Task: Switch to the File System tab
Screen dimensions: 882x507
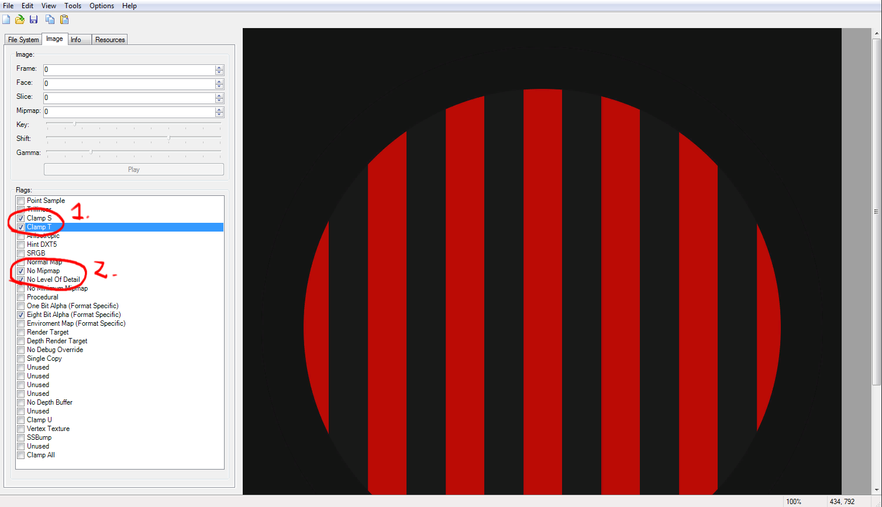Action: click(x=23, y=40)
